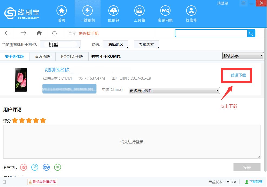Click the search magnifier icon
This screenshot has width=267, height=187.
[251, 33]
